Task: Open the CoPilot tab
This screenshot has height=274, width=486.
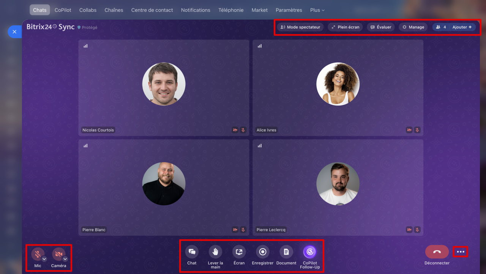Action: point(63,10)
